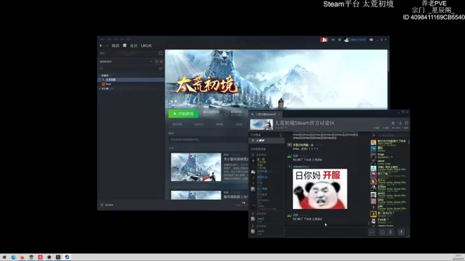Viewport: 465px width, 261px height.
Task: Click the library search magnifier icon
Action: [101, 68]
